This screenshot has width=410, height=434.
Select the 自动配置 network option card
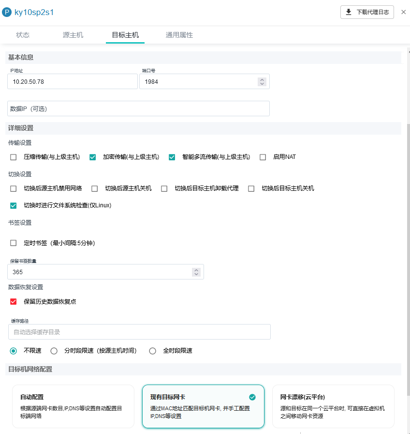73,407
